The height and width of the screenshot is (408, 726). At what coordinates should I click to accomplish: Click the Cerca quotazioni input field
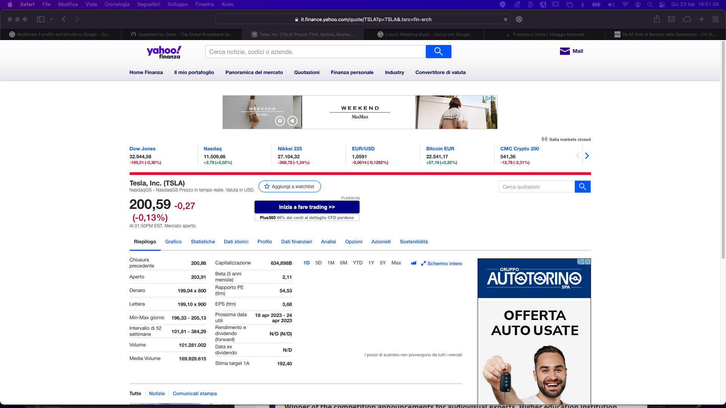point(537,187)
